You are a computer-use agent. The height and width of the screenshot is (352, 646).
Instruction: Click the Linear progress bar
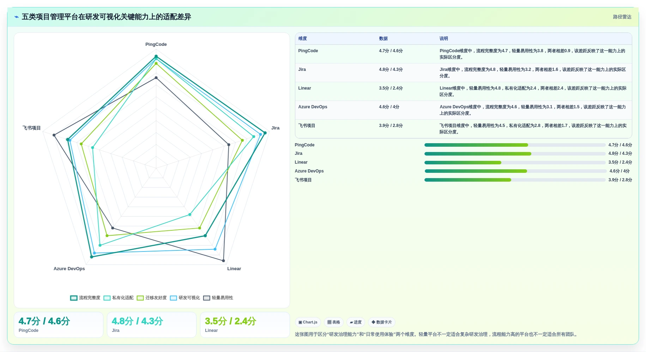tap(515, 163)
